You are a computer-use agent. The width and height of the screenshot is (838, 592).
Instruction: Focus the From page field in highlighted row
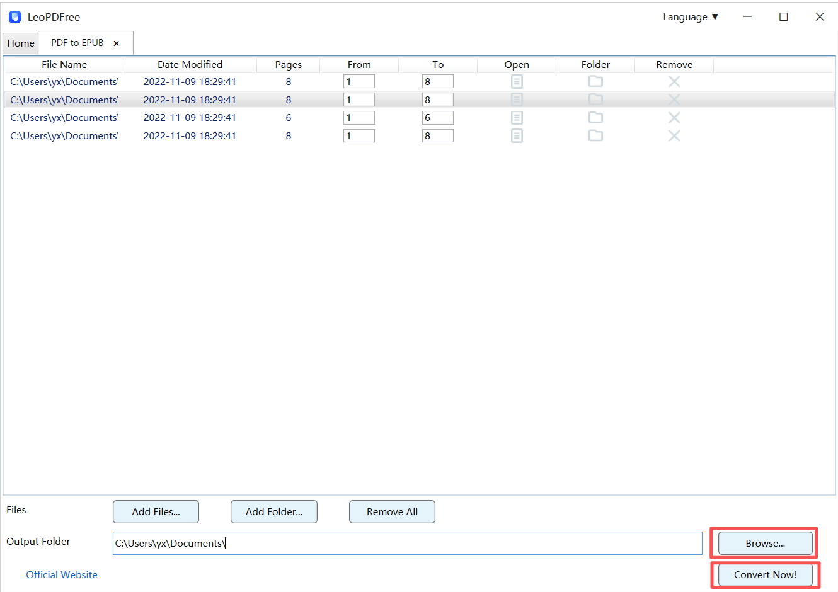coord(359,100)
